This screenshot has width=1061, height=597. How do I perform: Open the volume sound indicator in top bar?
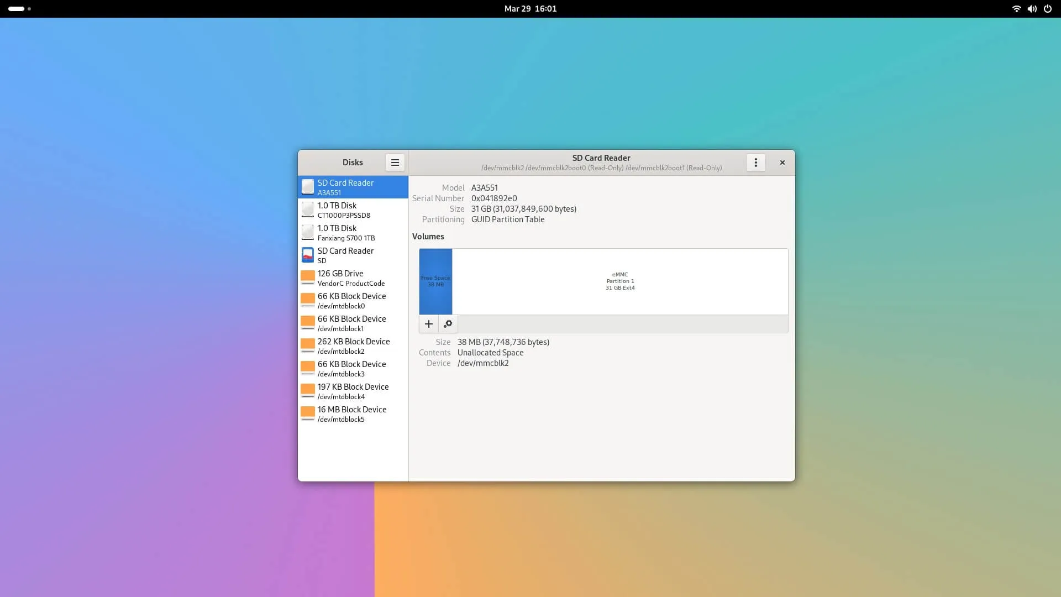click(x=1032, y=9)
